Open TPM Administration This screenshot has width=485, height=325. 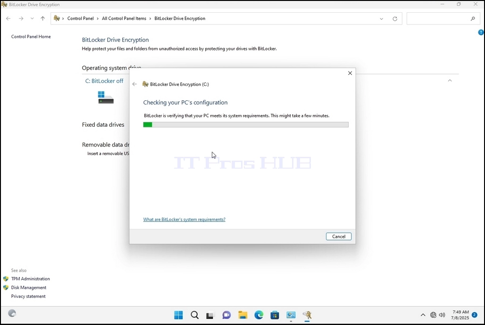tap(30, 279)
